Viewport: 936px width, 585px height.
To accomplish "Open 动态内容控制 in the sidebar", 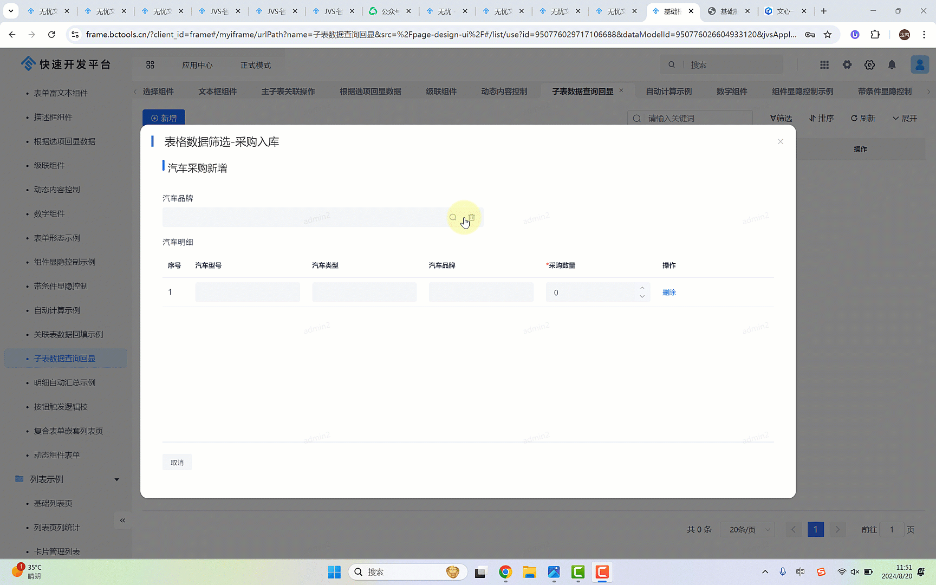I will click(x=57, y=190).
